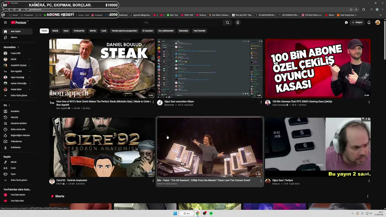This screenshot has width=386, height=217.
Task: Select the Podcast'ler filter chip
Action: 79,31
